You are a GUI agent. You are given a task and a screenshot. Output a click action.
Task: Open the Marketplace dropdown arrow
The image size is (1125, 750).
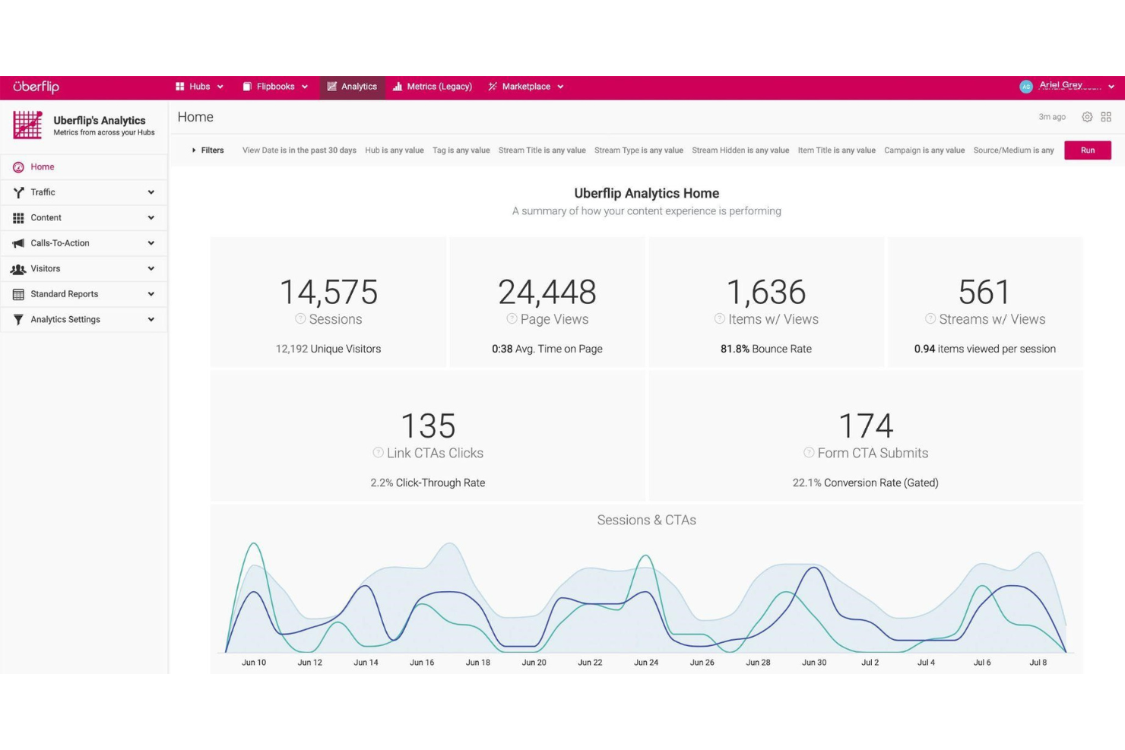pos(560,87)
